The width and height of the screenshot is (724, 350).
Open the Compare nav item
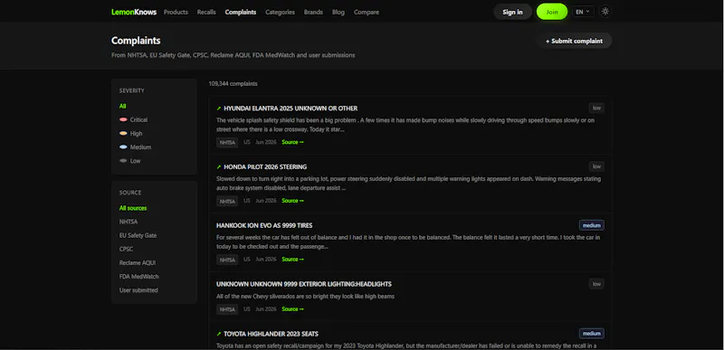click(367, 12)
